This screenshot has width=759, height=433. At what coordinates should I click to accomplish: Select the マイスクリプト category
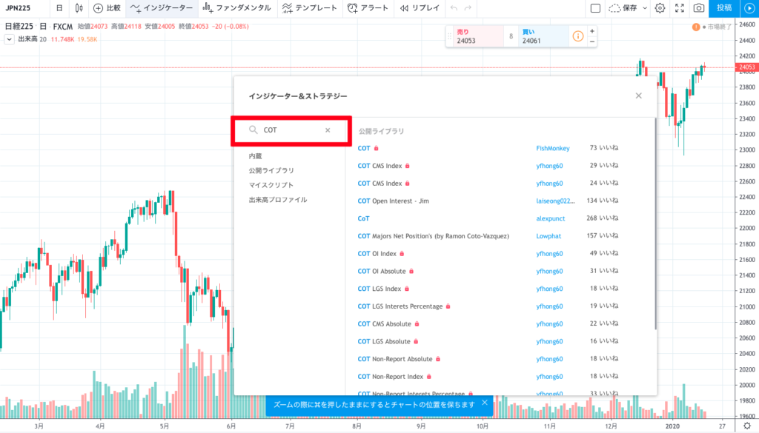271,185
